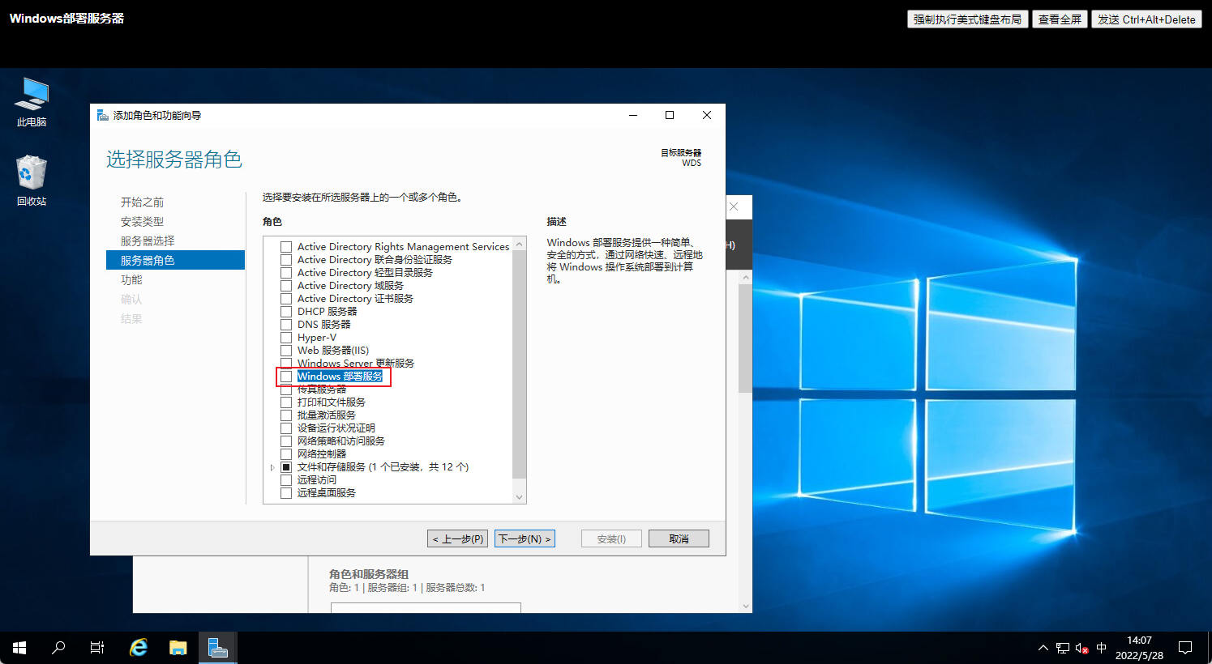Open This PC desktop icon

tap(32, 102)
